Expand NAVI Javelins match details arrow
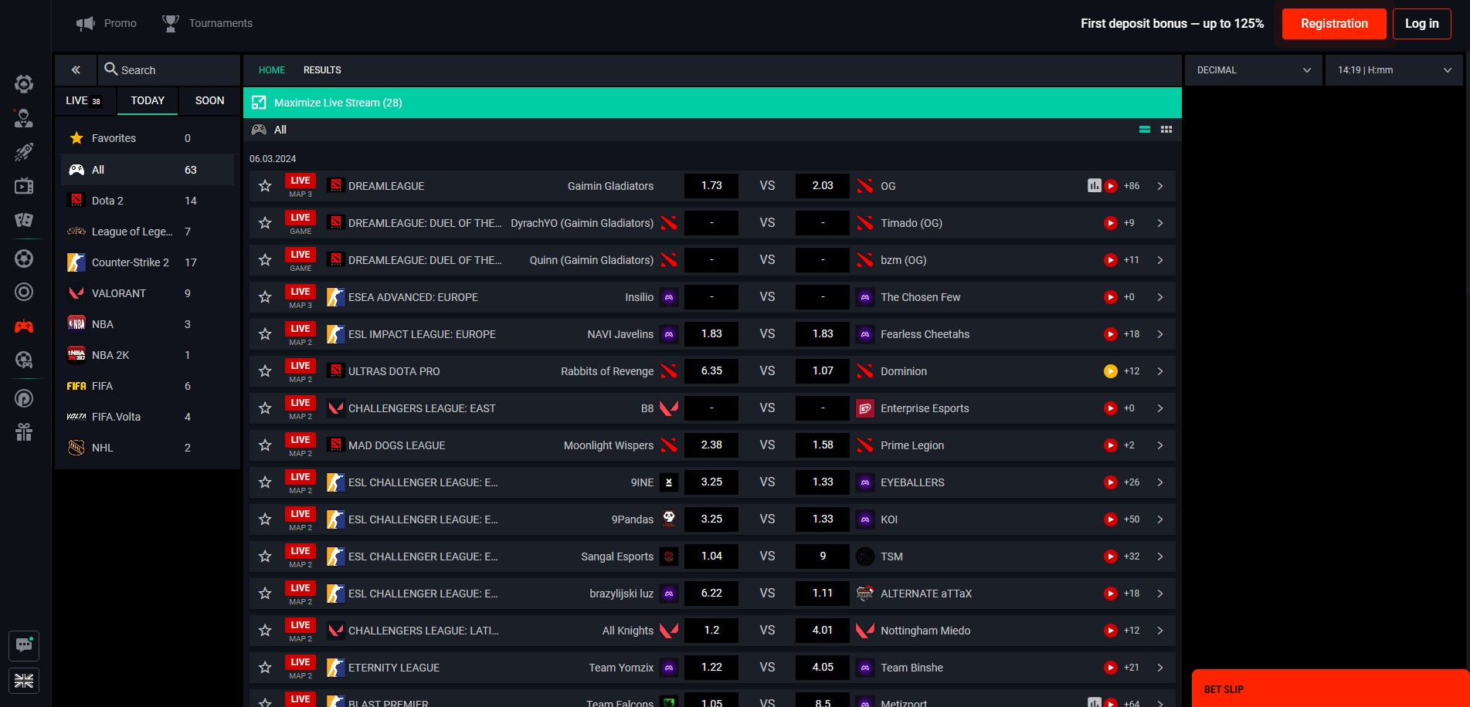 pyautogui.click(x=1159, y=334)
